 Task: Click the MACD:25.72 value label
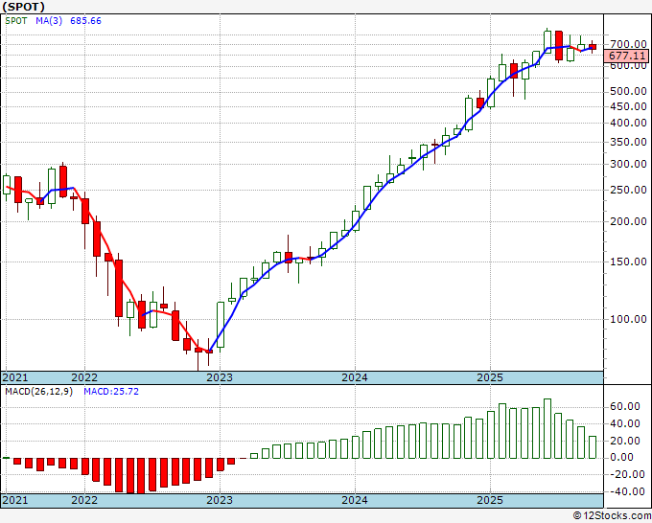coord(111,392)
